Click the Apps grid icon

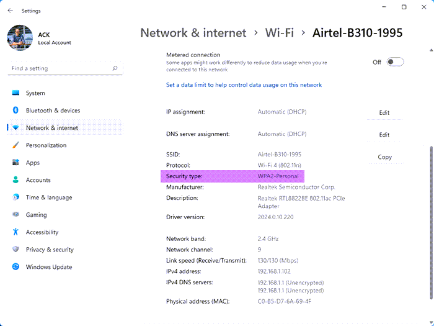[15, 163]
